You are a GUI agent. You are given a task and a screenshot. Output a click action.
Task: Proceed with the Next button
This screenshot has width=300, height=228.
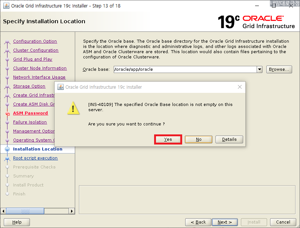225,222
